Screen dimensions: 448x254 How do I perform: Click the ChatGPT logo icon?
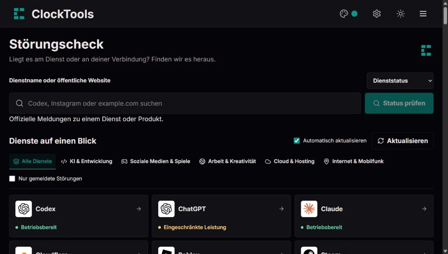click(166, 209)
